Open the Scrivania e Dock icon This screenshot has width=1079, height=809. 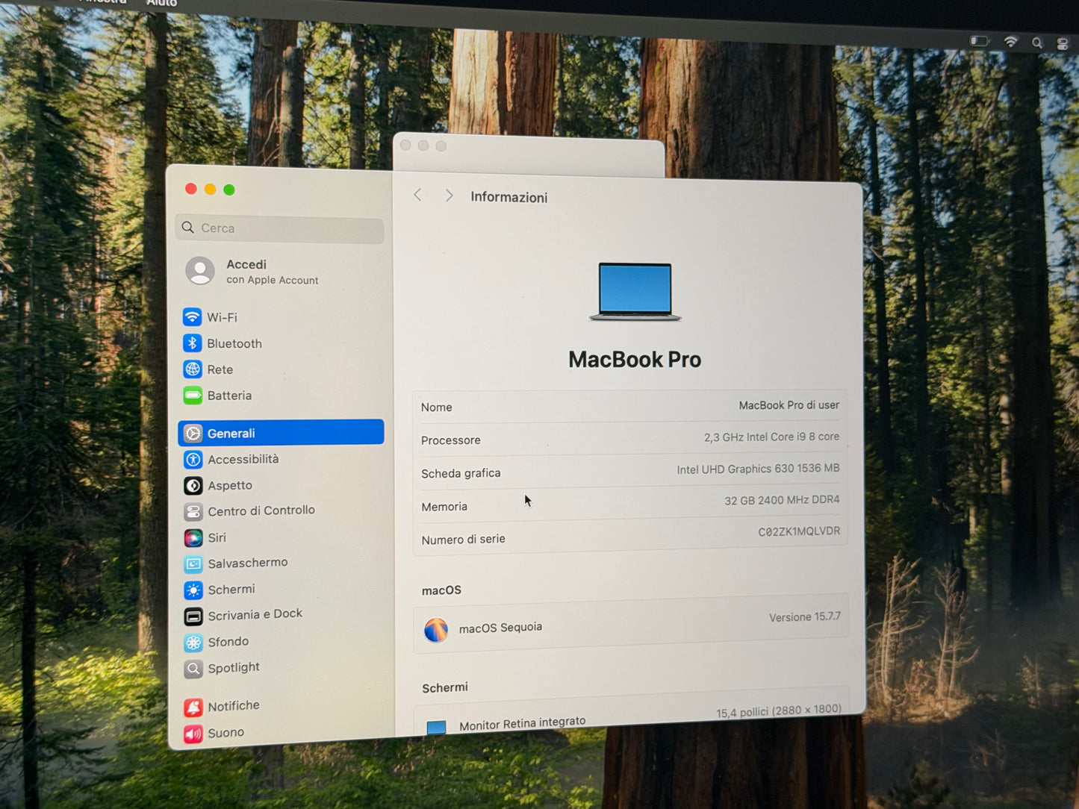pos(193,616)
